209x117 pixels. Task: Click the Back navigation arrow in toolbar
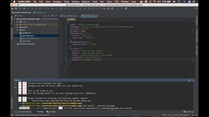coord(53,9)
